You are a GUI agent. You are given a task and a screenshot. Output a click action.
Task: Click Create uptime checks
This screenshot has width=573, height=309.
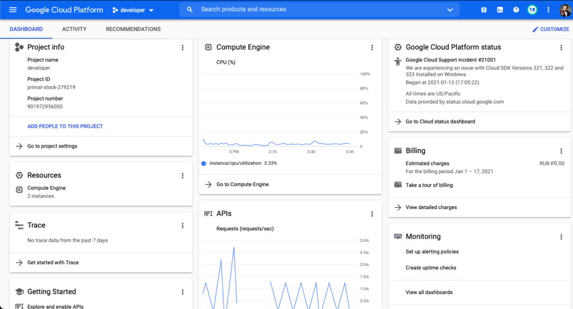(x=431, y=268)
